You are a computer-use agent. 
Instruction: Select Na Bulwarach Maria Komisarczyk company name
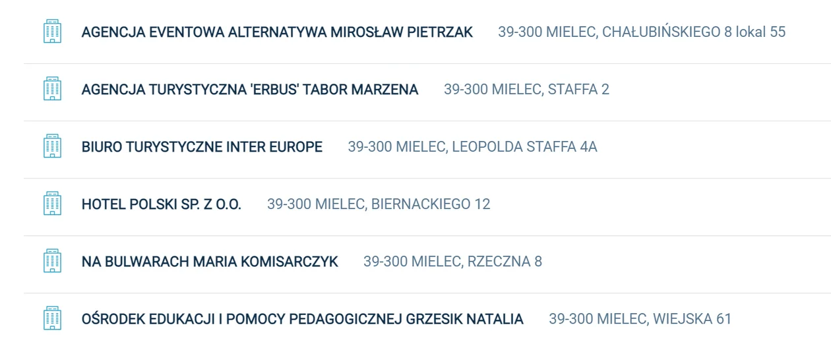point(210,261)
